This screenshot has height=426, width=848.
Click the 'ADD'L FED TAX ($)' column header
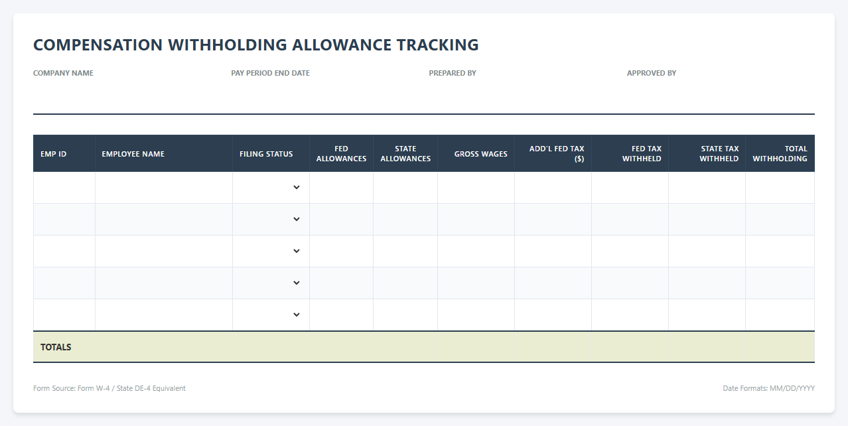click(553, 154)
